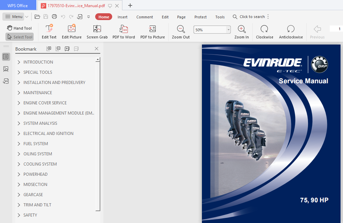Screen dimensions: 343x223
Task: Rotate page Clockwise
Action: click(x=264, y=32)
